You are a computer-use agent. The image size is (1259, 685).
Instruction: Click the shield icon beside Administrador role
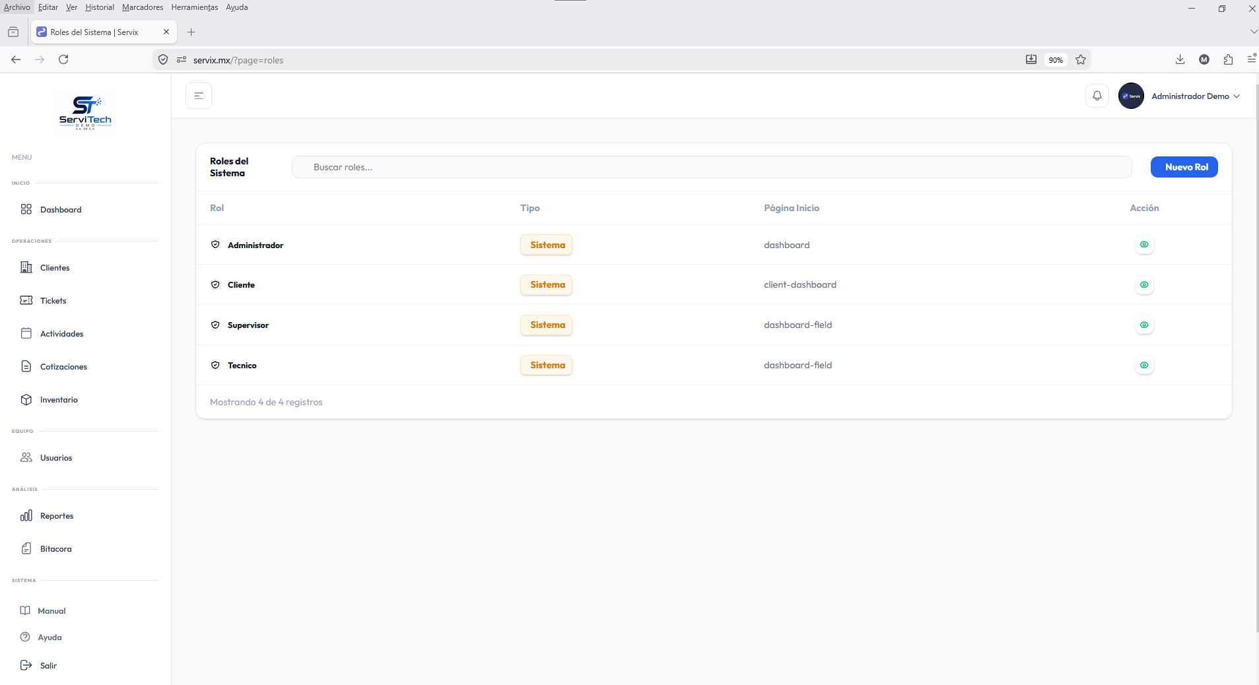(x=215, y=245)
